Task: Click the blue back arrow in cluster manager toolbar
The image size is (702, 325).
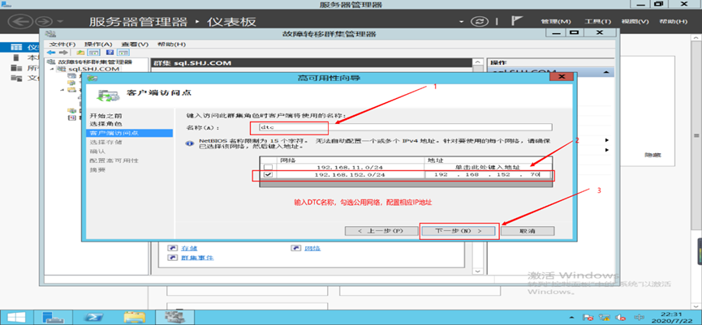Action: click(51, 53)
